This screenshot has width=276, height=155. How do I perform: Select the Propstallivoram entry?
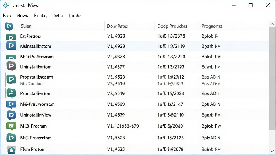click(x=37, y=77)
